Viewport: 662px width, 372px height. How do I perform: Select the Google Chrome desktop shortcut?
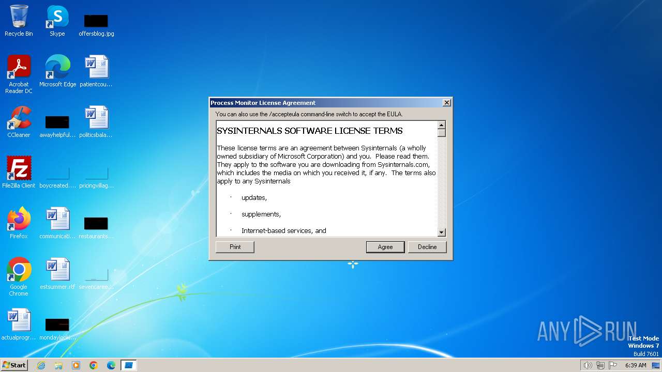pyautogui.click(x=19, y=276)
